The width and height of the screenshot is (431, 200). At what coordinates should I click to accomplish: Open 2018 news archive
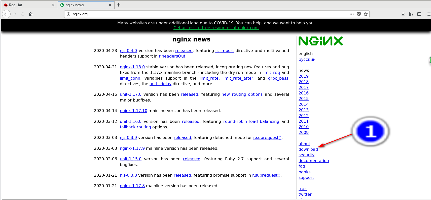[x=304, y=82]
